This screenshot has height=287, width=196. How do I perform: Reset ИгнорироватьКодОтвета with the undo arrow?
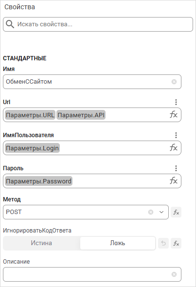pyautogui.click(x=163, y=243)
